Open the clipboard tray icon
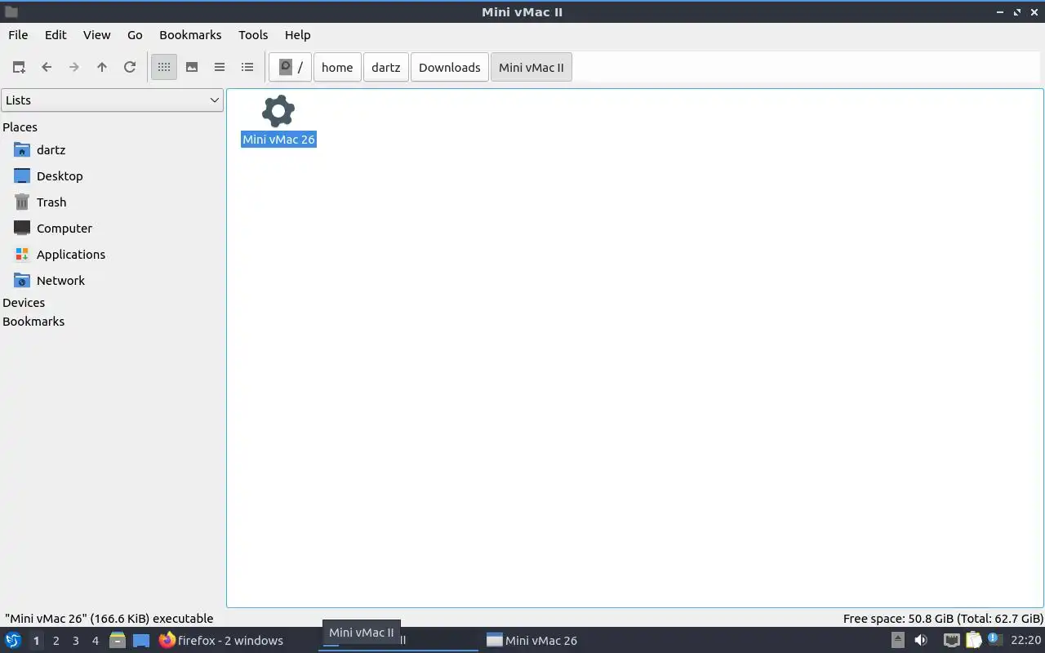 pyautogui.click(x=973, y=641)
